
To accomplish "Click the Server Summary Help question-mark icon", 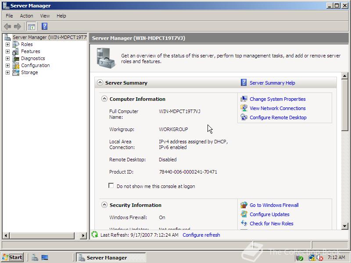I will [x=244, y=82].
